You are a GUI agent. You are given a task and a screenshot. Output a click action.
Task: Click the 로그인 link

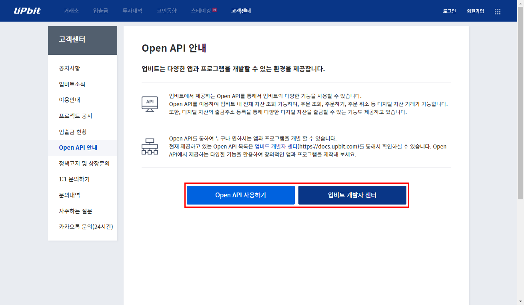point(449,11)
